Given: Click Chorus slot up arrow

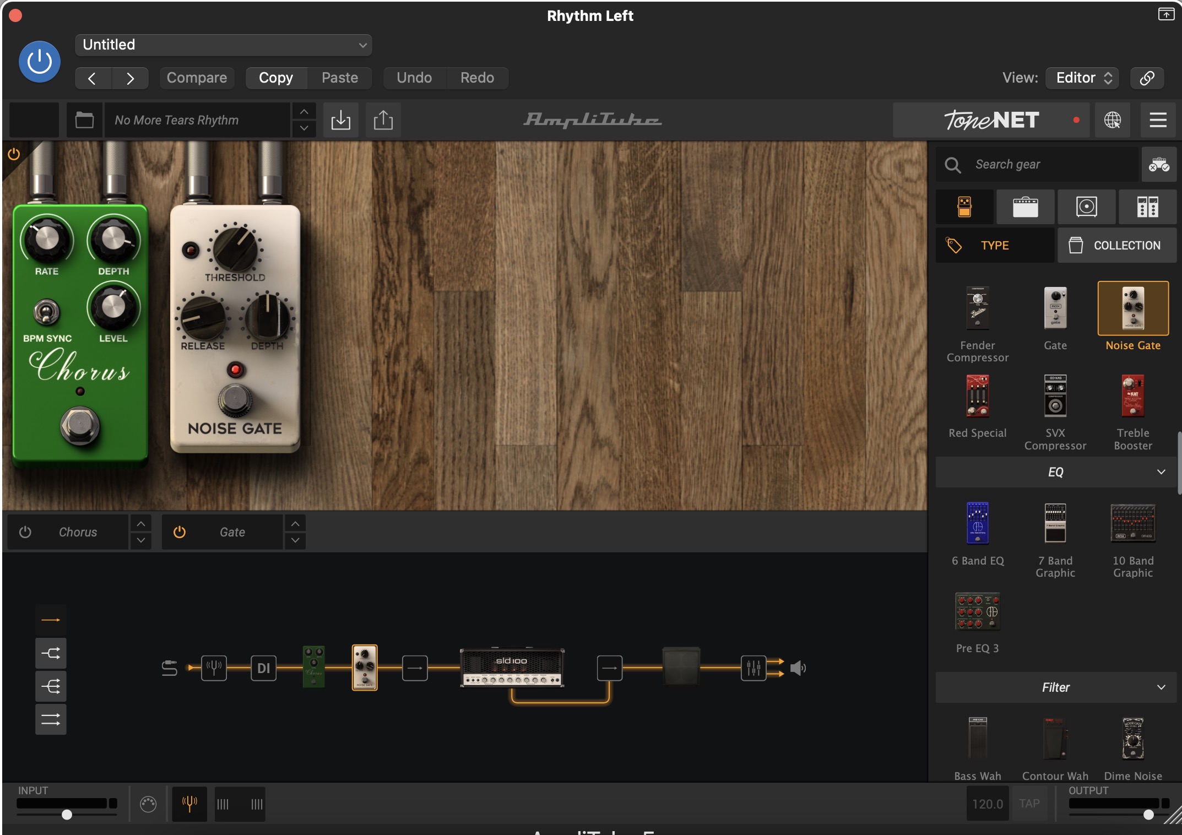Looking at the screenshot, I should click(141, 524).
